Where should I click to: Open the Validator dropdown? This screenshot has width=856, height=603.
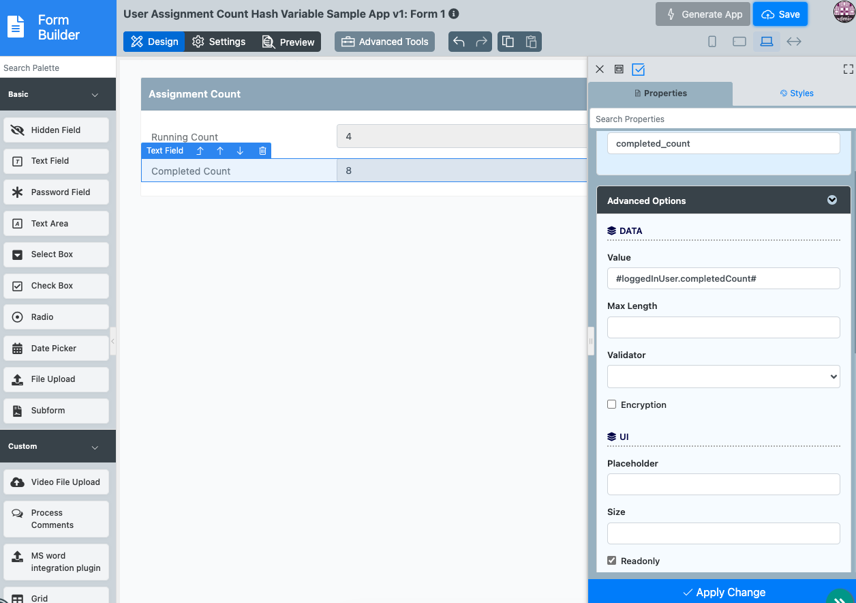tap(723, 377)
